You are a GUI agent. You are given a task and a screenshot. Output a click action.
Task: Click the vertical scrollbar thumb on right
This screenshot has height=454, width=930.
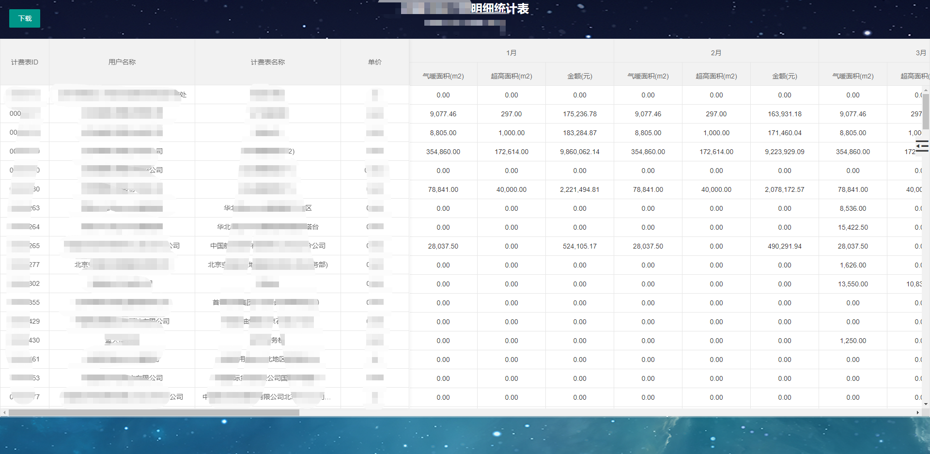coord(926,111)
